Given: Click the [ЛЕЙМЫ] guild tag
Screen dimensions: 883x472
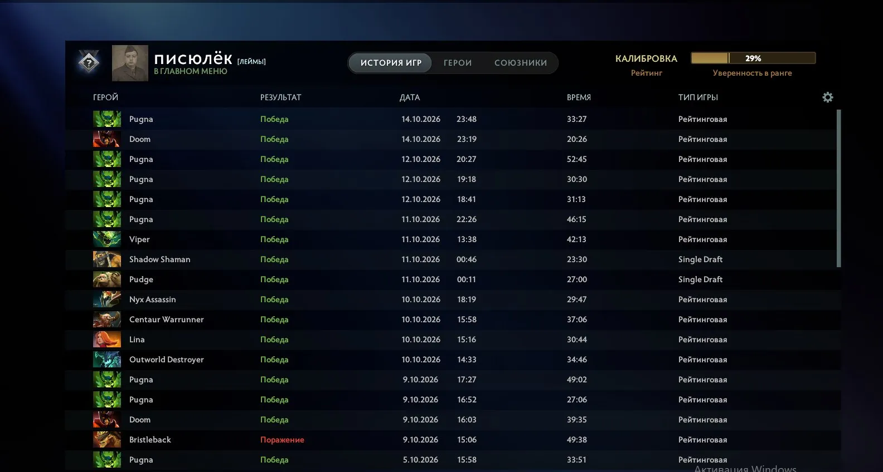Looking at the screenshot, I should [251, 62].
